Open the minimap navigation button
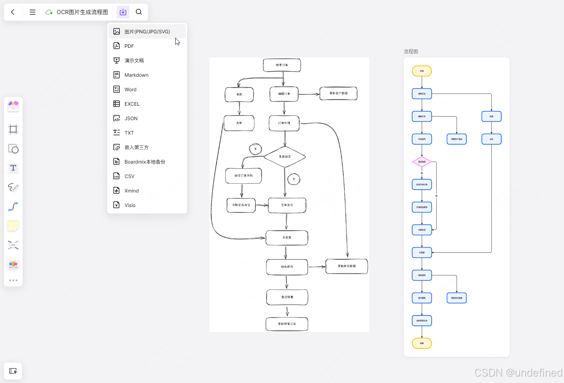Screen dimensions: 564x383 [x=13, y=371]
